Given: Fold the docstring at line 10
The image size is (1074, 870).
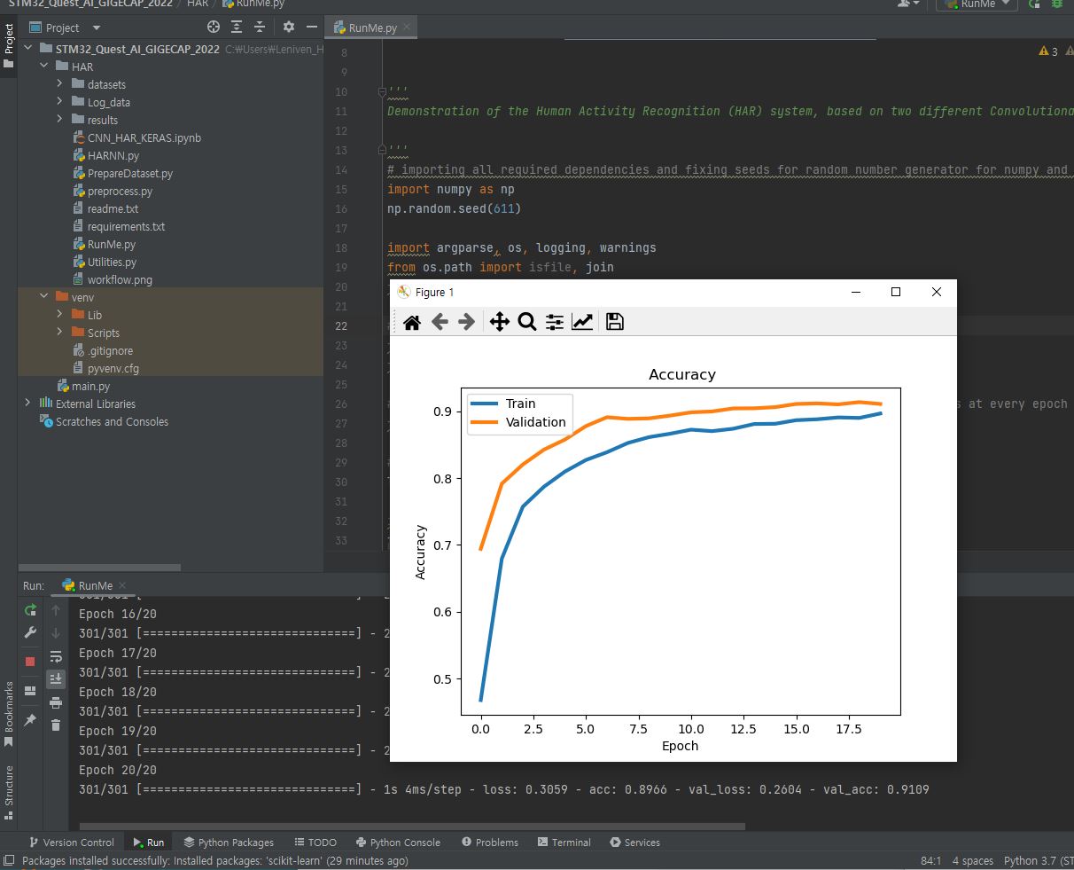Looking at the screenshot, I should [382, 91].
